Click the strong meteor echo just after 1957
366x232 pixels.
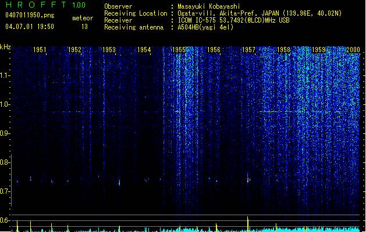pos(248,180)
